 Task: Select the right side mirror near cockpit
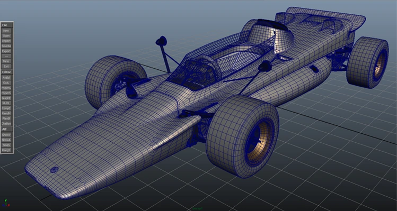pos(265,66)
